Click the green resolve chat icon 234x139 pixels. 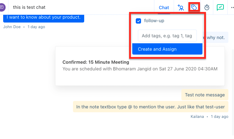[220, 7]
